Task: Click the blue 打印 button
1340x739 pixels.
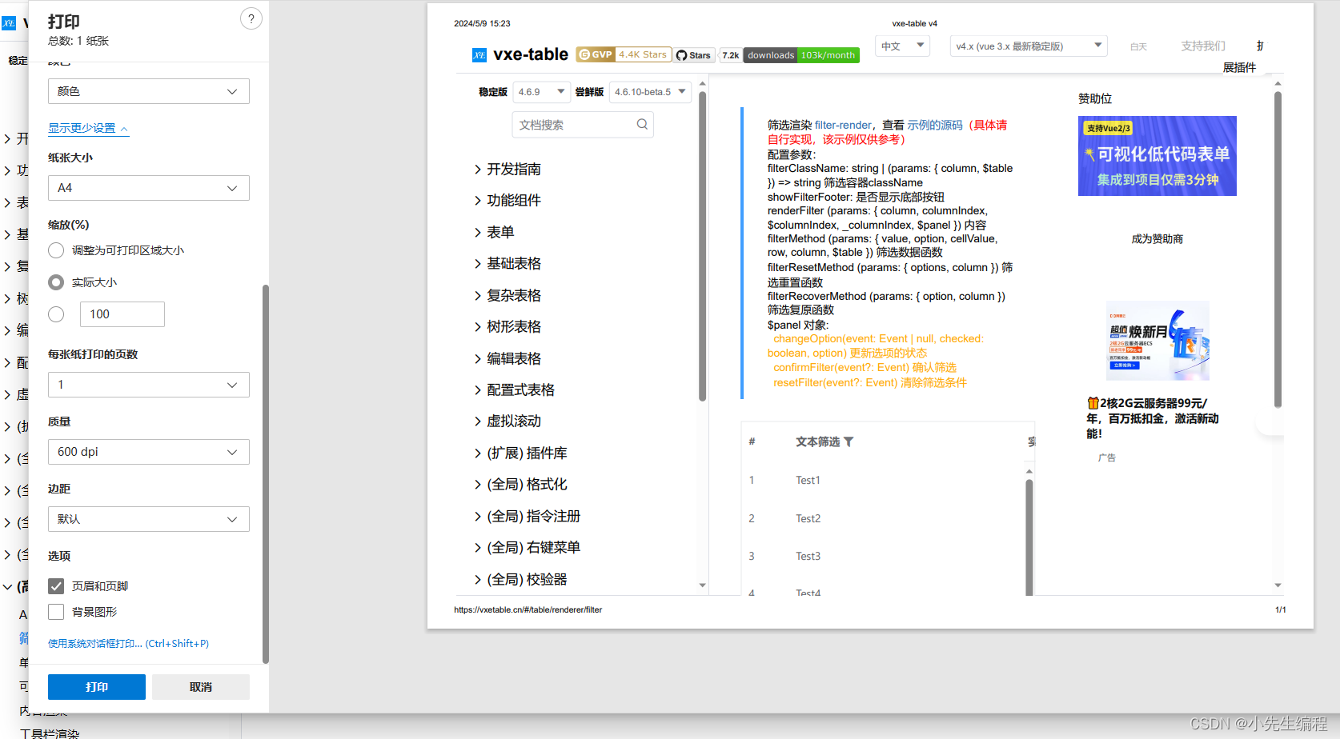Action: click(x=96, y=686)
